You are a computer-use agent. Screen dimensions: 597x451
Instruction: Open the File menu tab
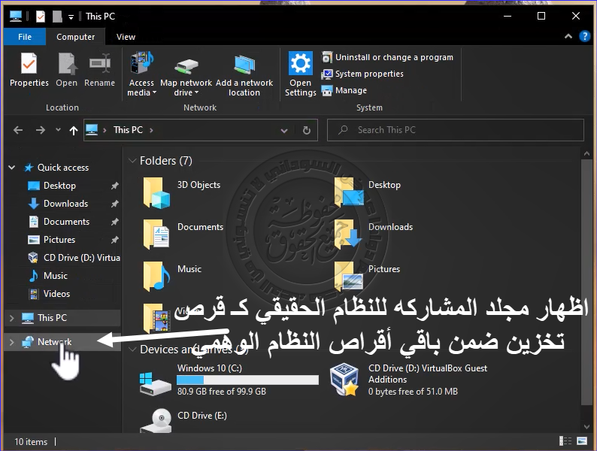25,37
